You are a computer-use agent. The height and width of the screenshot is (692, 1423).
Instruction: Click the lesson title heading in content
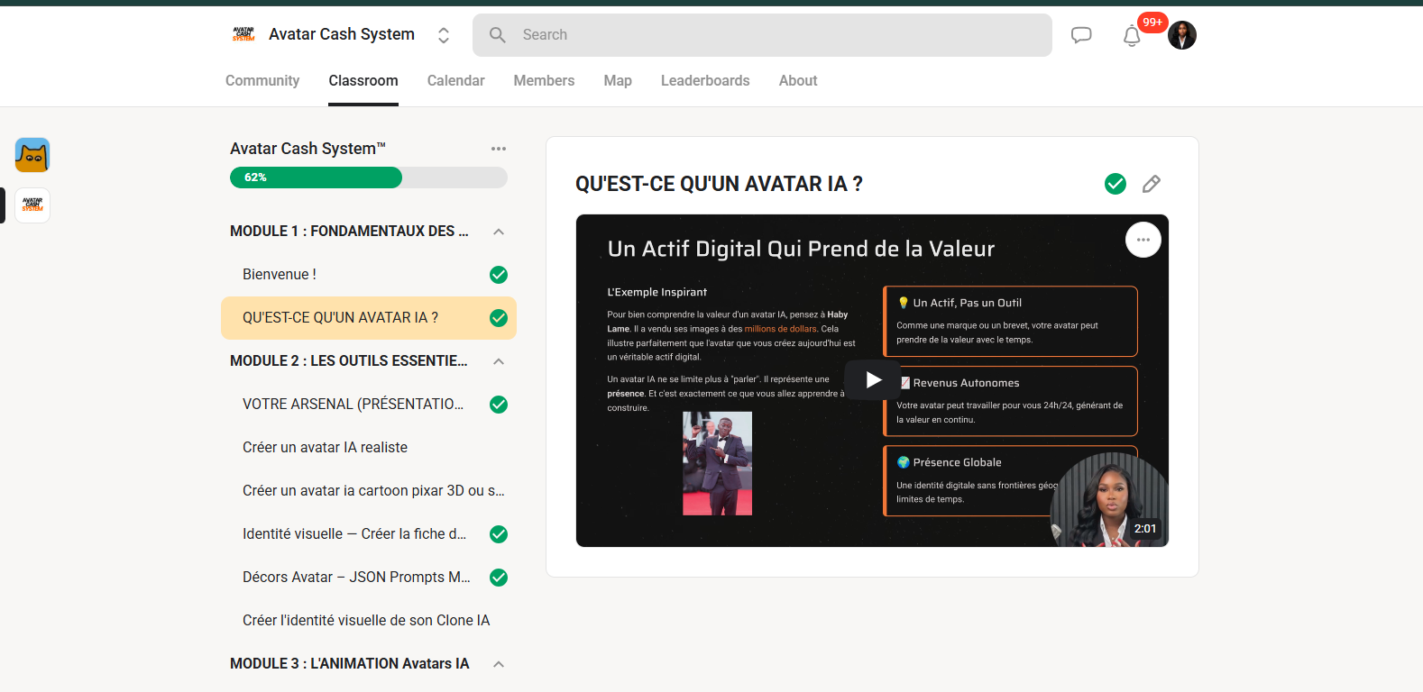pos(719,184)
